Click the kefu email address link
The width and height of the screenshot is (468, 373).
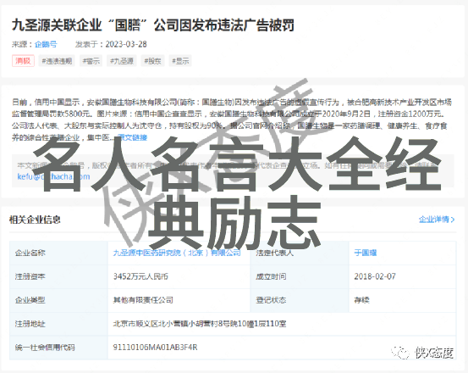pyautogui.click(x=53, y=176)
